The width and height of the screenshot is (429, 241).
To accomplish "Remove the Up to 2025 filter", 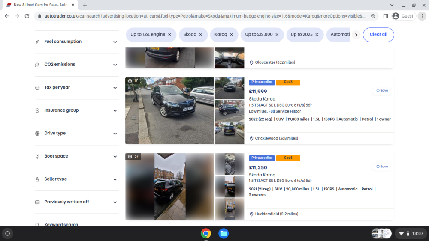I will coord(317,35).
